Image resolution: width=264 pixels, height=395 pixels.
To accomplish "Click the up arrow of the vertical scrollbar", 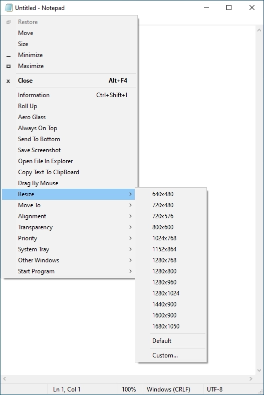I will (259, 30).
